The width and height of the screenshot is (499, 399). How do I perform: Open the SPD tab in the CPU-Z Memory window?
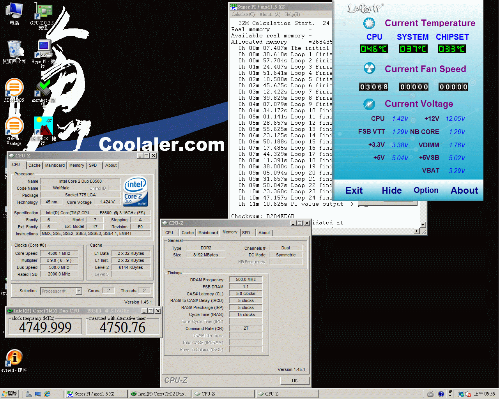pyautogui.click(x=246, y=233)
